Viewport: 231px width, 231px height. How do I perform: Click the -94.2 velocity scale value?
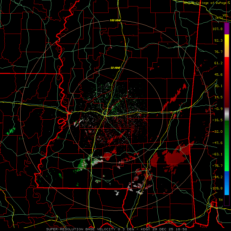click(217, 177)
